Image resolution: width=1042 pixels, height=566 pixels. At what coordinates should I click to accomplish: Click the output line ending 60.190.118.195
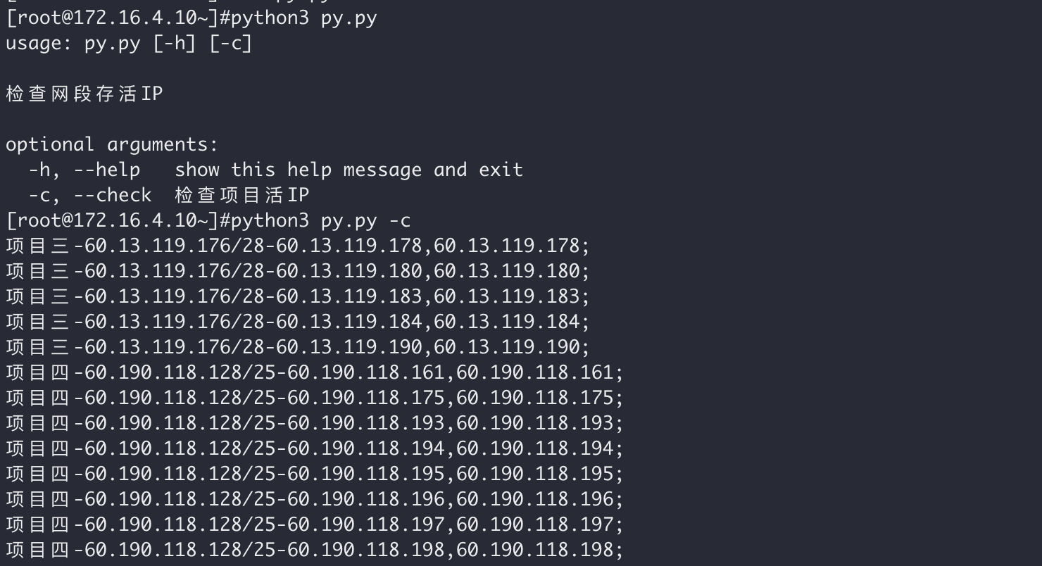(315, 474)
